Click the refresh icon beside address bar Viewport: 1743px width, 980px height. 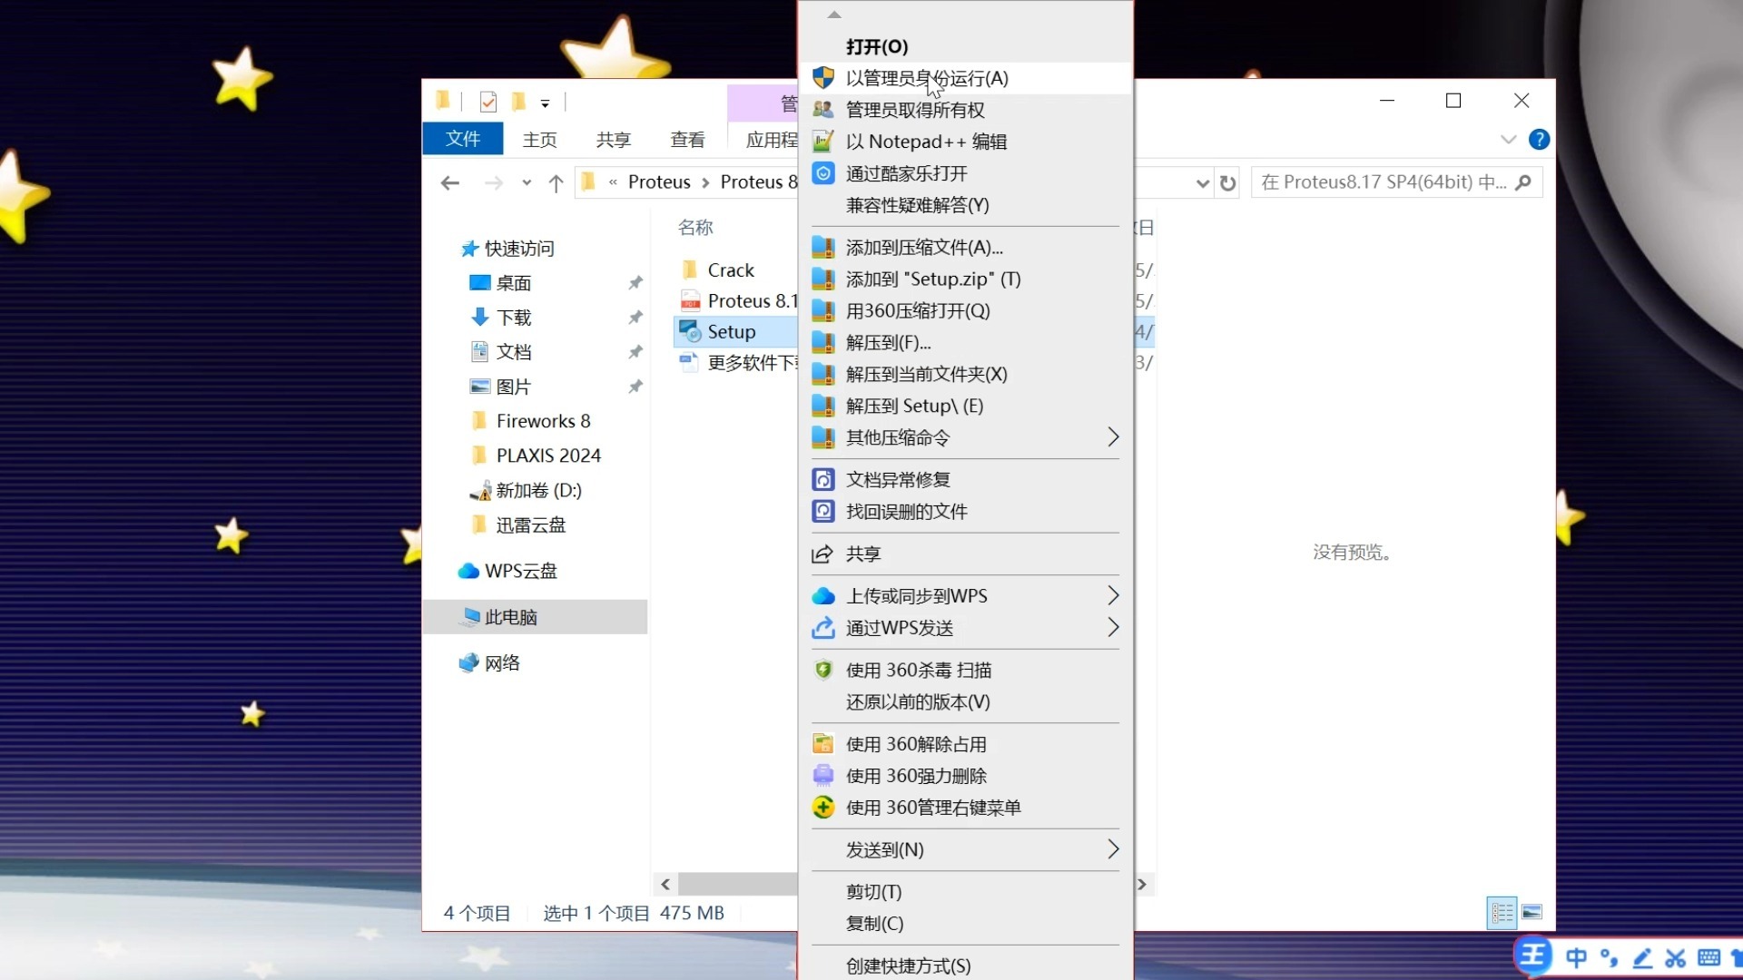coord(1227,183)
